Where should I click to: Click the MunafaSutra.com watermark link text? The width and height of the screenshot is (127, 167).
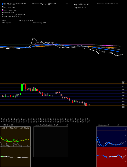(x=113, y=4)
